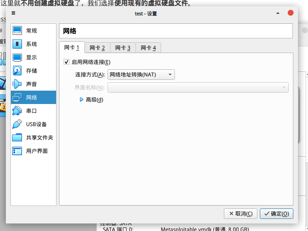
Task: Select the 系统 (System) chip icon
Action: [17, 44]
